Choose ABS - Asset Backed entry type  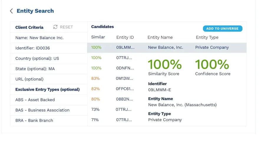pos(49,100)
